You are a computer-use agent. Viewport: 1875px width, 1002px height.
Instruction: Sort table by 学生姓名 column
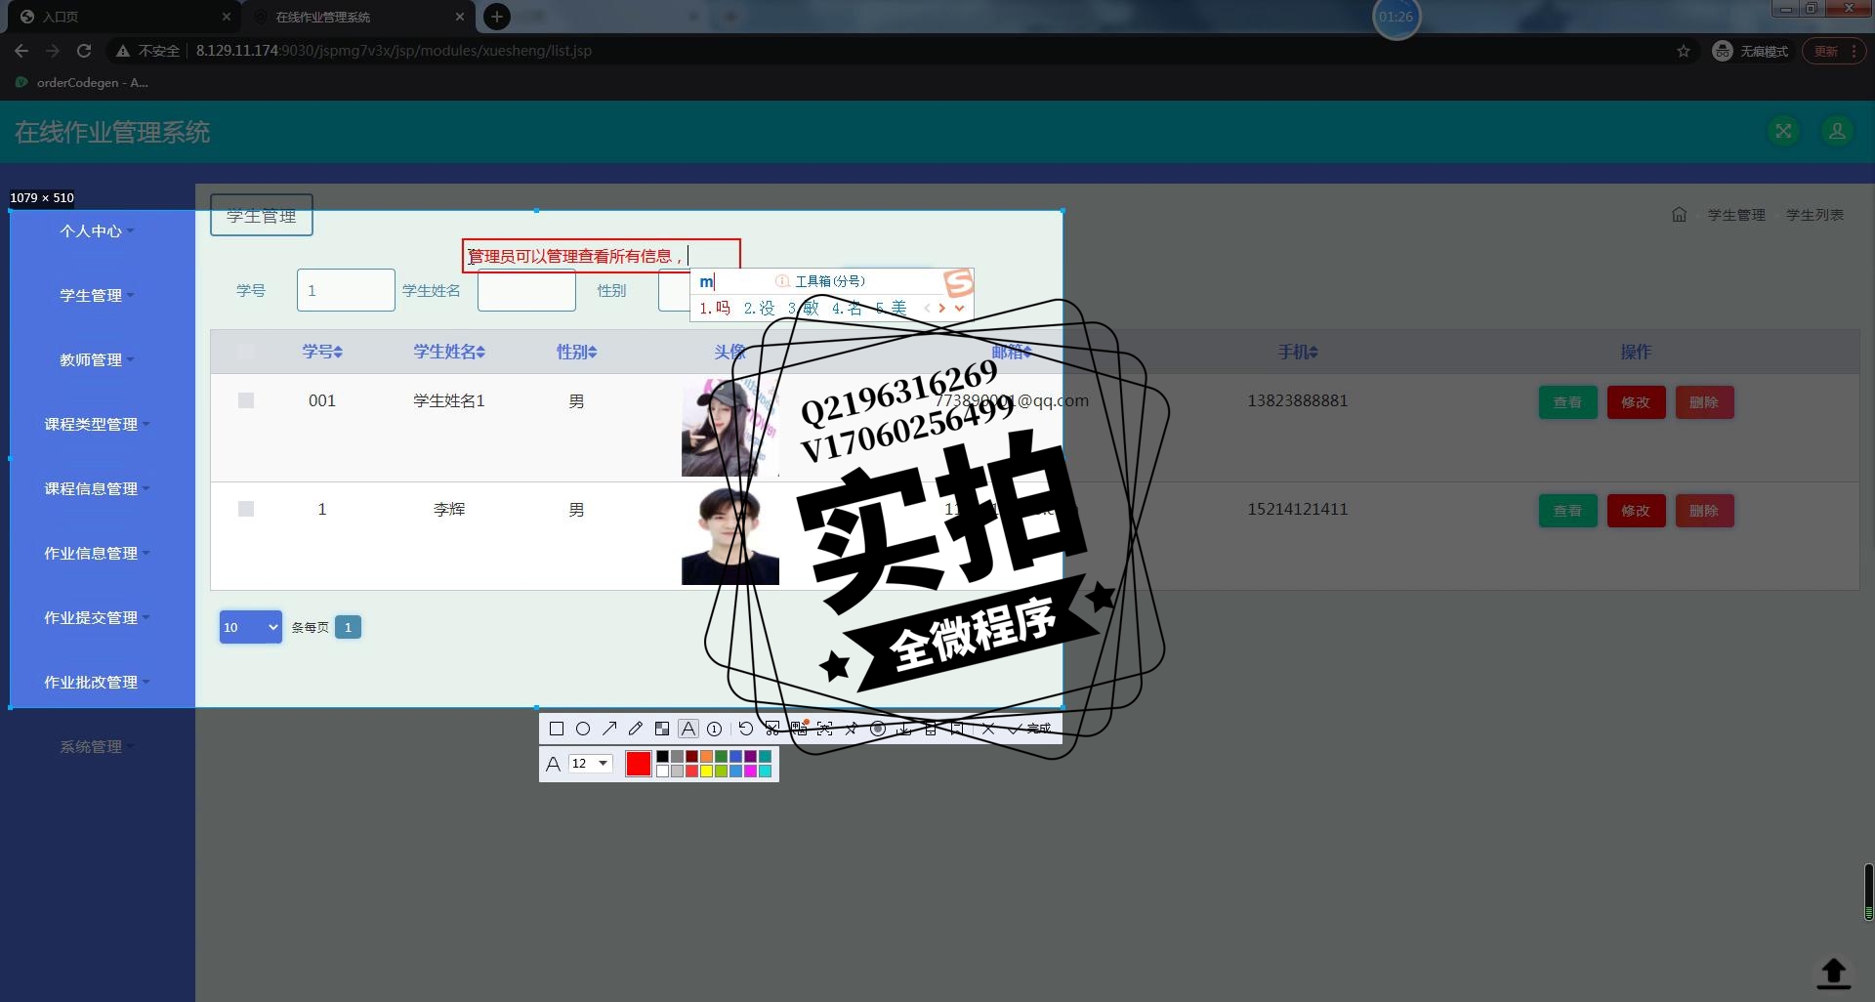point(449,352)
